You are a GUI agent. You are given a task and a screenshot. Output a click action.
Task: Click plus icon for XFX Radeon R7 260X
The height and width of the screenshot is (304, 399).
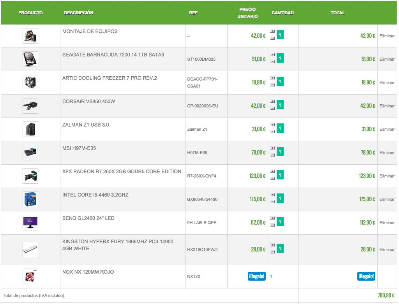272,172
